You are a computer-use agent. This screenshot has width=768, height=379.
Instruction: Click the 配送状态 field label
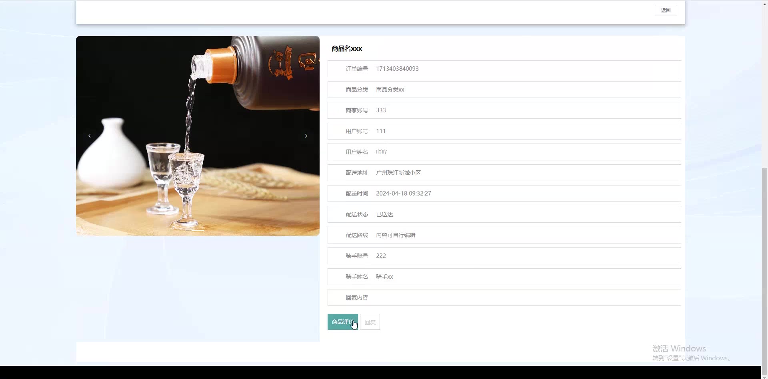click(x=357, y=214)
